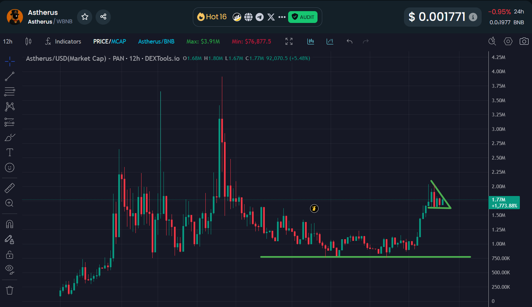
Task: Take a chart snapshot with camera icon
Action: [x=524, y=41]
